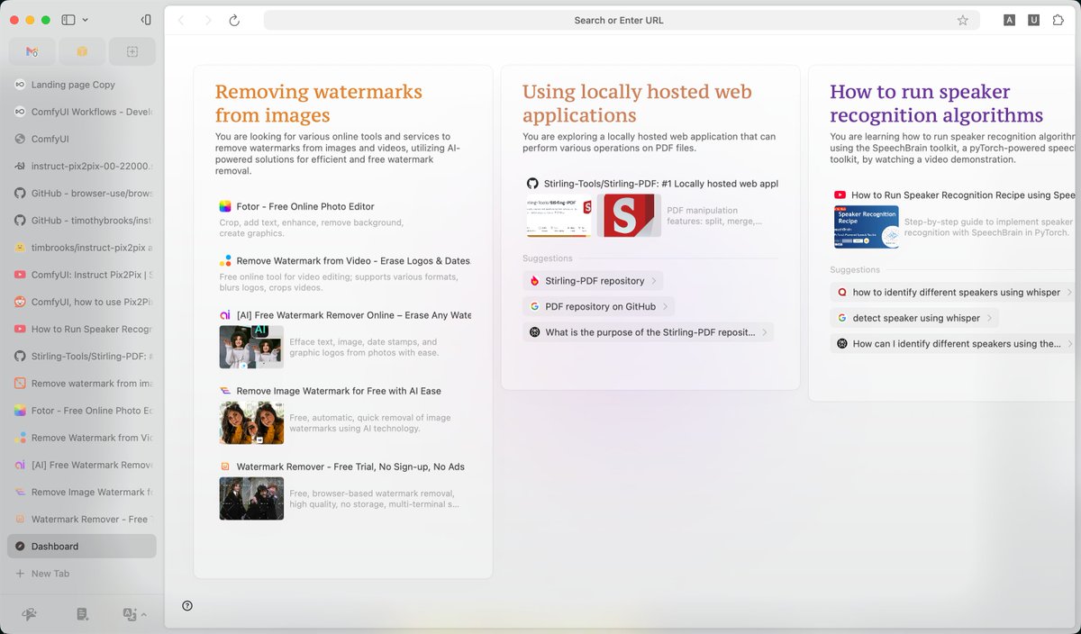
Task: Open How to Run Speaker Recognition Recipe video link
Action: (963, 195)
